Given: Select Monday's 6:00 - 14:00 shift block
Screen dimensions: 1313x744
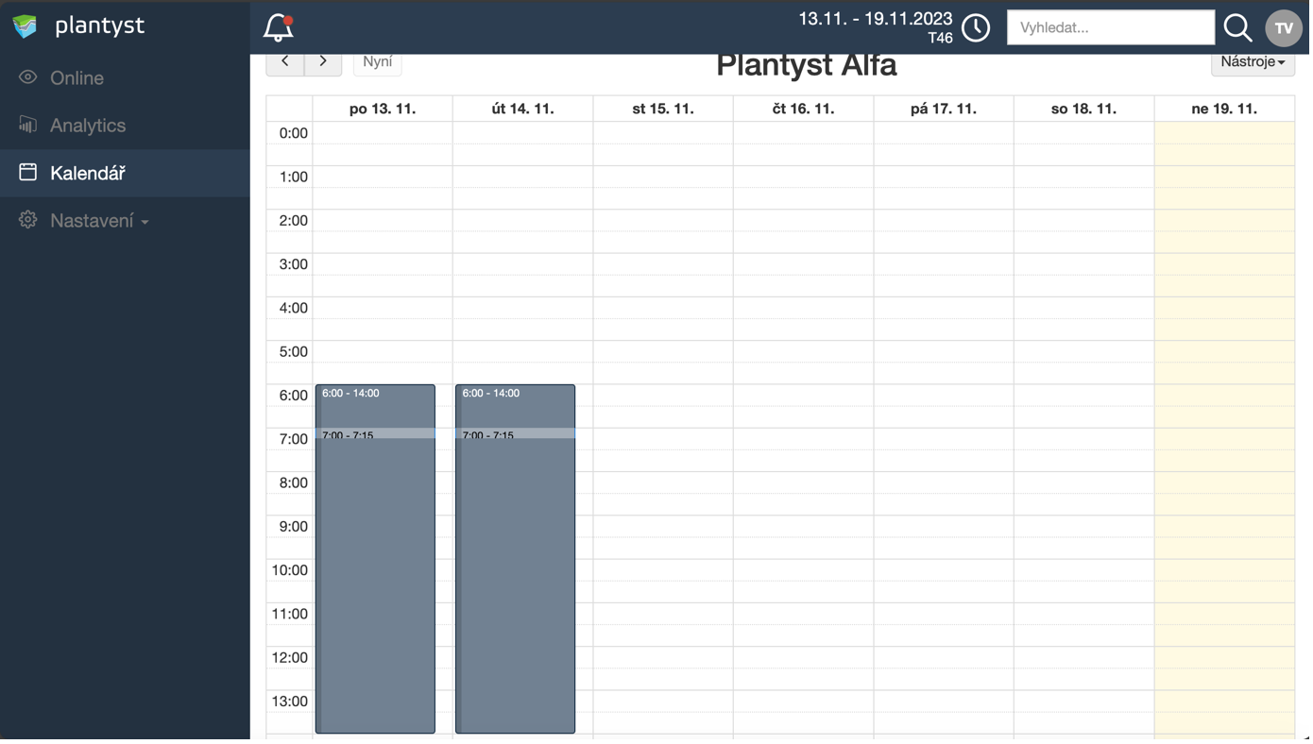Looking at the screenshot, I should click(x=375, y=566).
